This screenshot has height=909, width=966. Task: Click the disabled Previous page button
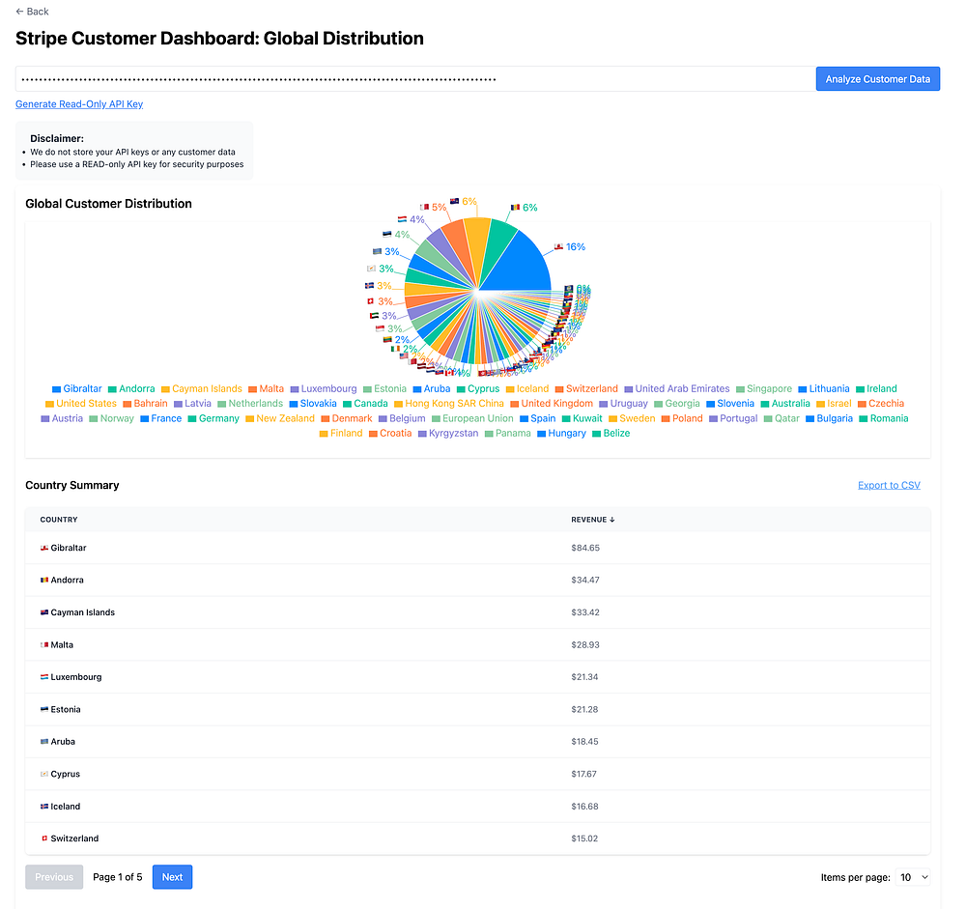(54, 877)
